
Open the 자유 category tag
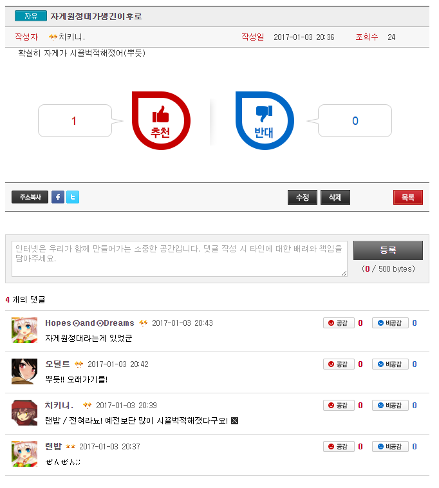pyautogui.click(x=31, y=16)
